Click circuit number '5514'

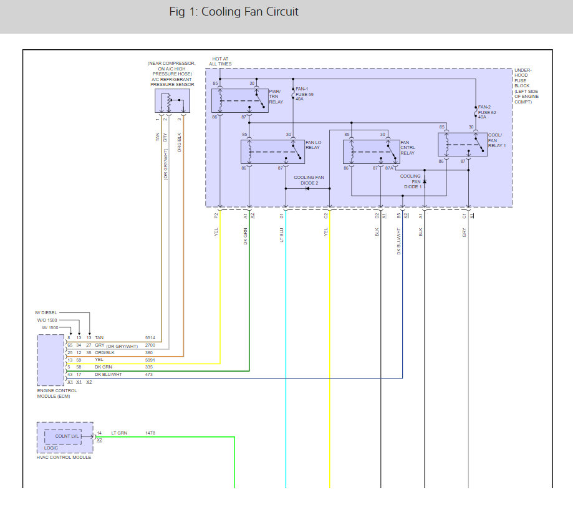click(150, 338)
